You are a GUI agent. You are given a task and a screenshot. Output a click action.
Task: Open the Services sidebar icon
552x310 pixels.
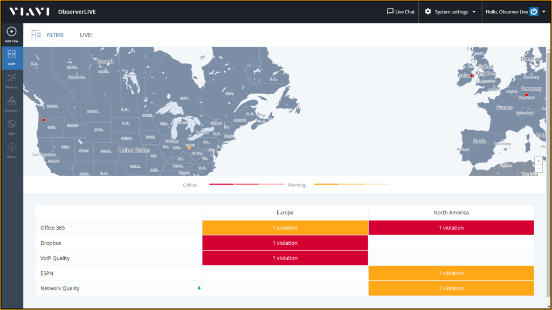[12, 77]
